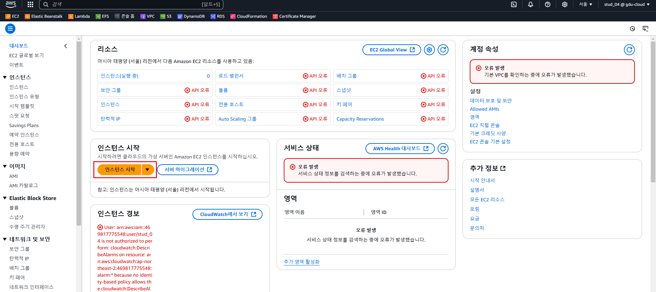Image resolution: width=656 pixels, height=292 pixels.
Task: Collapse the Elastic Block Store section
Action: click(x=5, y=198)
